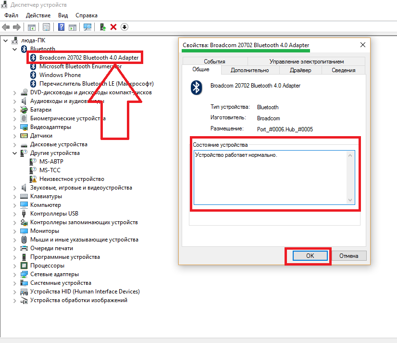The image size is (397, 343).
Task: Click OK in the properties dialog
Action: [310, 256]
